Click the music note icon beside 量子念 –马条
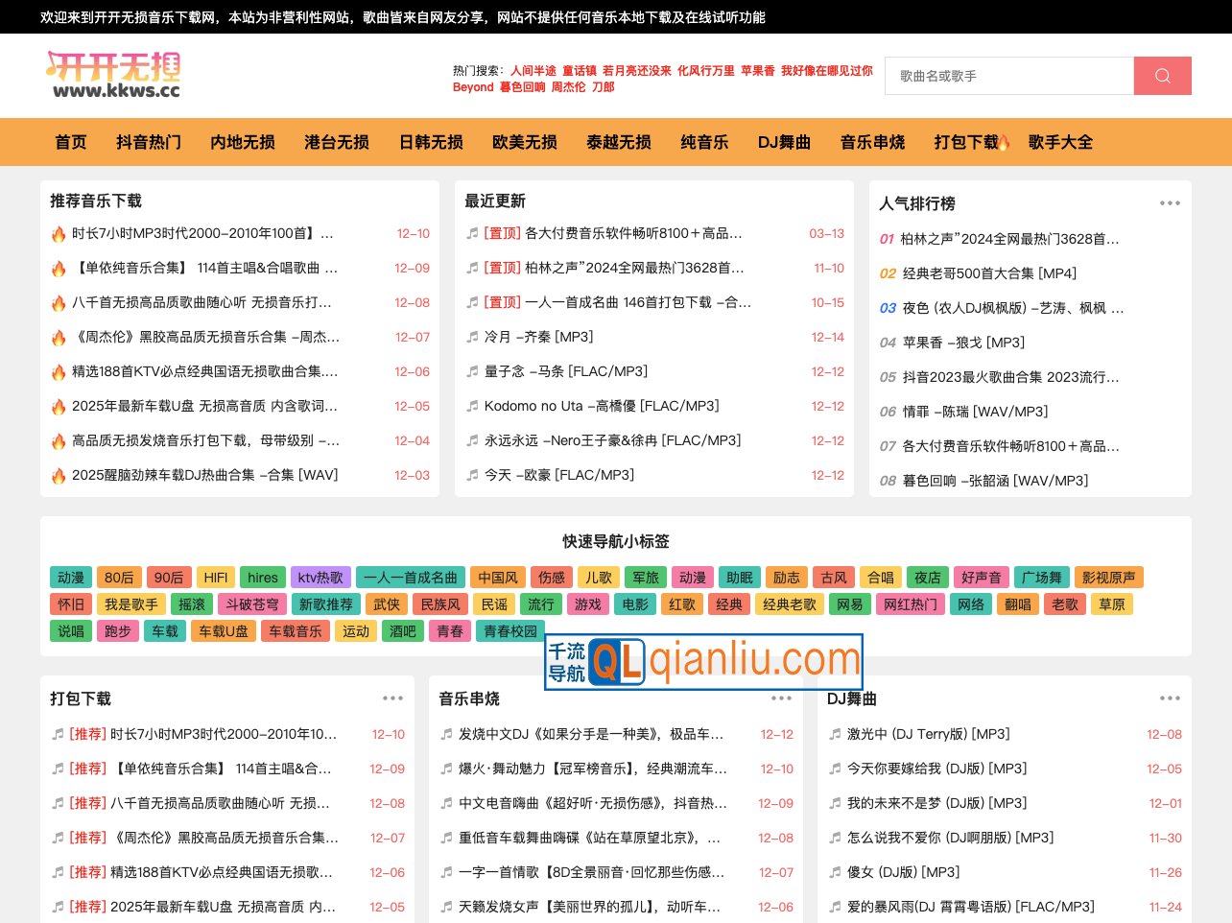Viewport: 1232px width, 923px height. [472, 371]
